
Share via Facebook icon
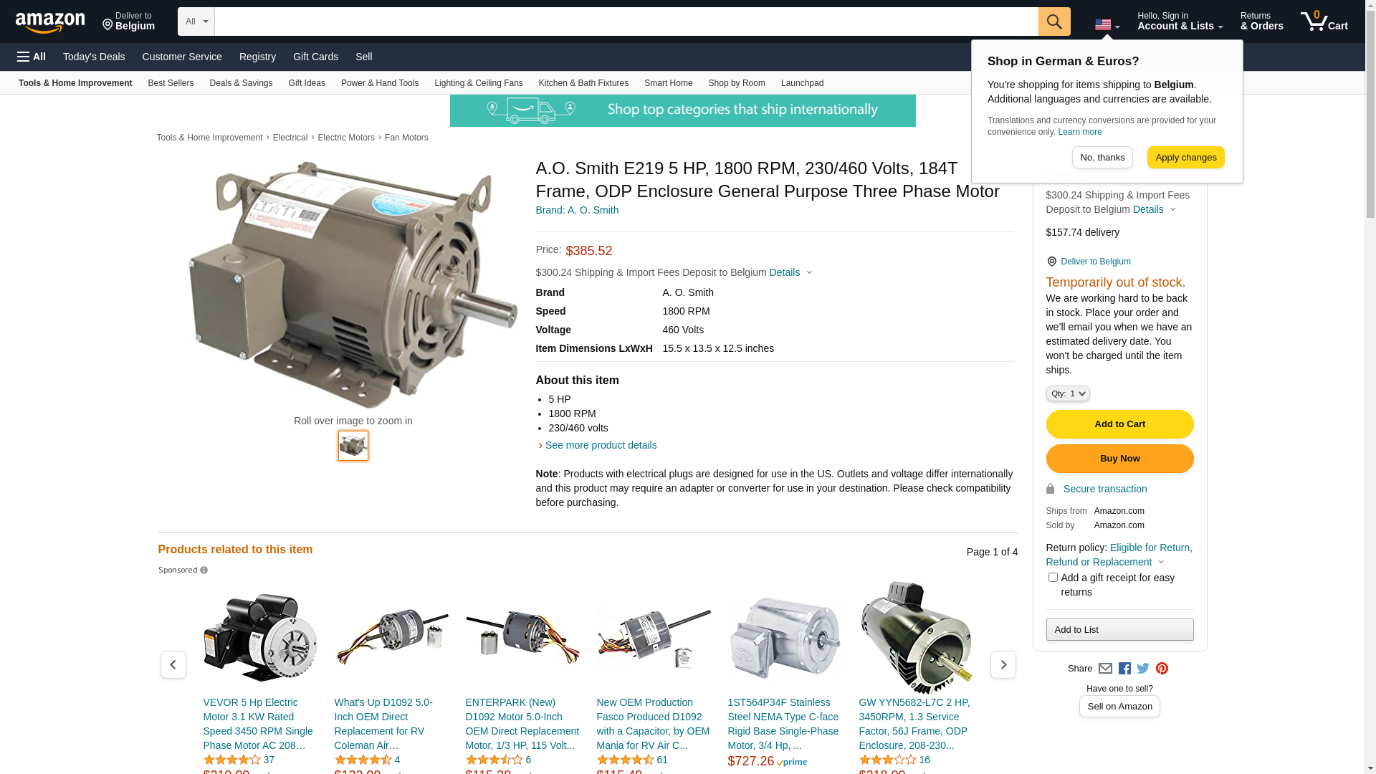pos(1124,669)
